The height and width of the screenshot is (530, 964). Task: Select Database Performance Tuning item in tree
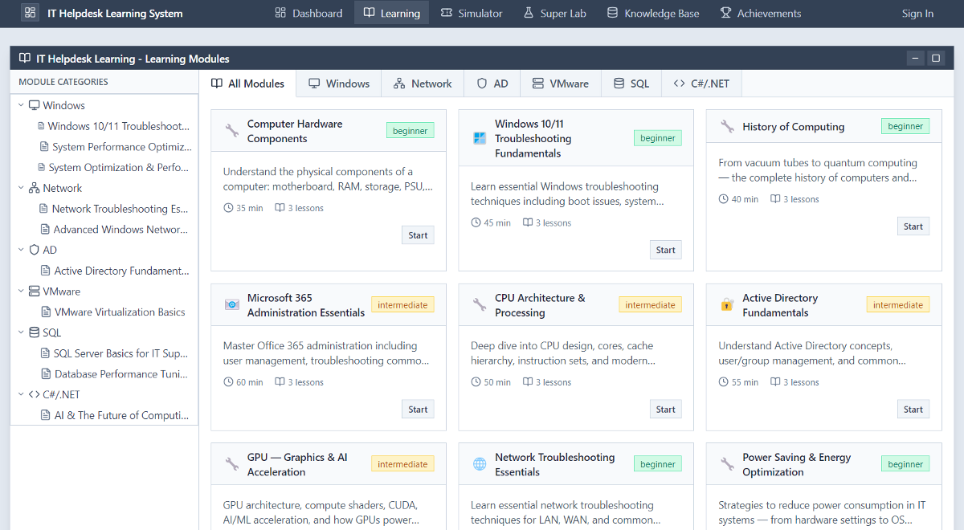pyautogui.click(x=115, y=374)
